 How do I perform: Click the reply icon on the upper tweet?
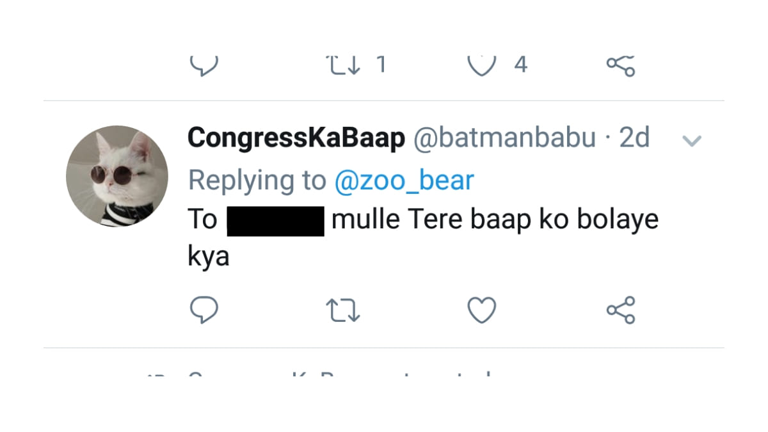pos(204,64)
